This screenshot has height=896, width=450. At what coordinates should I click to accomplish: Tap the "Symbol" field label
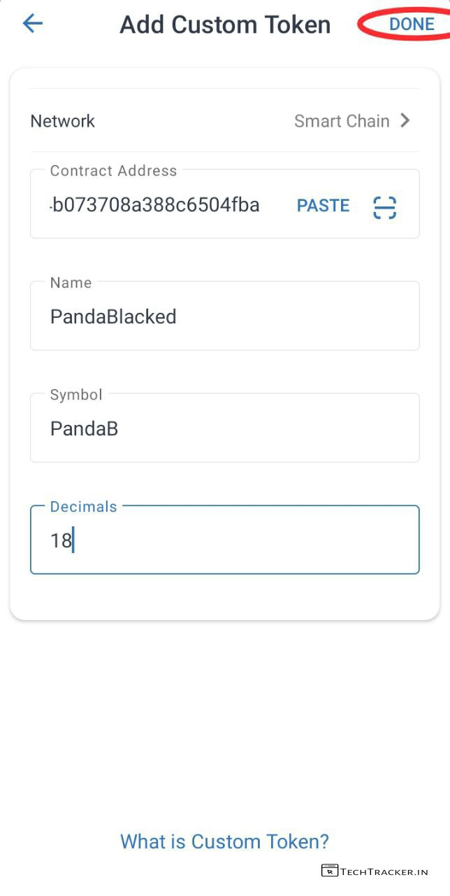76,395
